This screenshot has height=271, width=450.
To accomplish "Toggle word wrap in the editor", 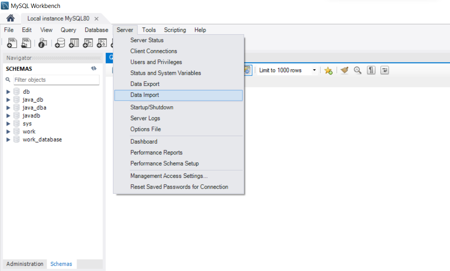I will tap(385, 70).
